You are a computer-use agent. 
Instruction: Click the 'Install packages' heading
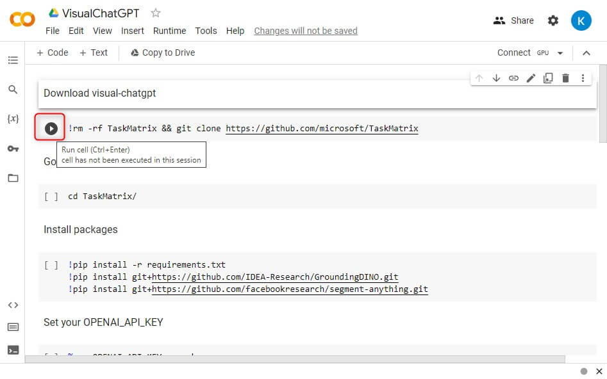point(81,230)
